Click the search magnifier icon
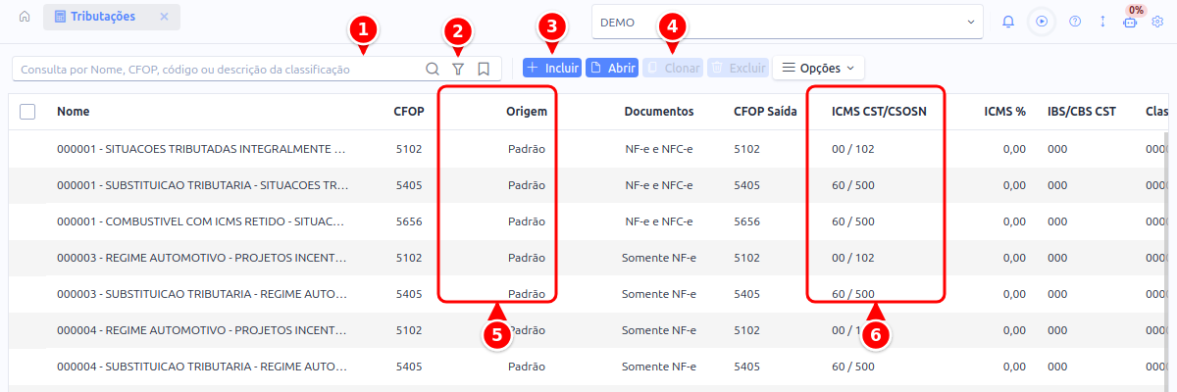Image resolution: width=1177 pixels, height=392 pixels. (x=433, y=70)
